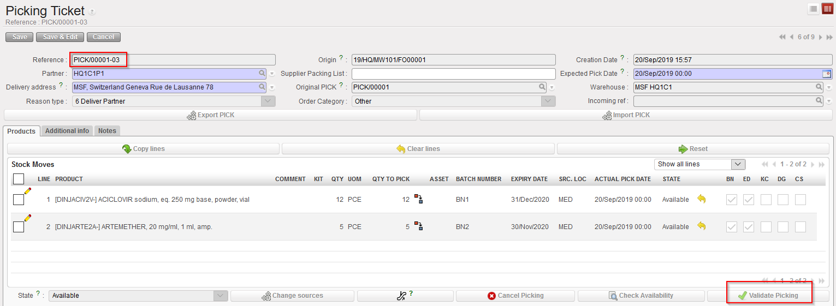Toggle the select-all checkbox in header
The width and height of the screenshot is (836, 306).
tap(19, 179)
